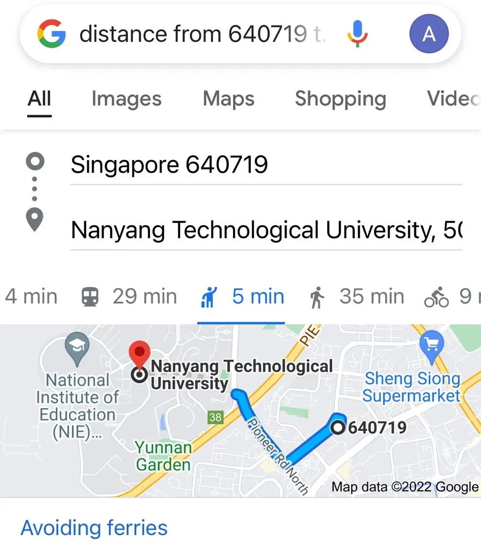This screenshot has height=555, width=481.
Task: Select the transit train icon option
Action: point(90,297)
